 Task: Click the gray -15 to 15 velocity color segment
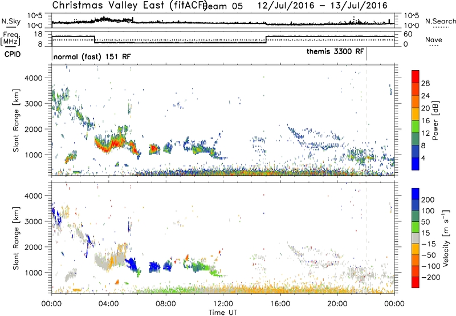click(416, 238)
